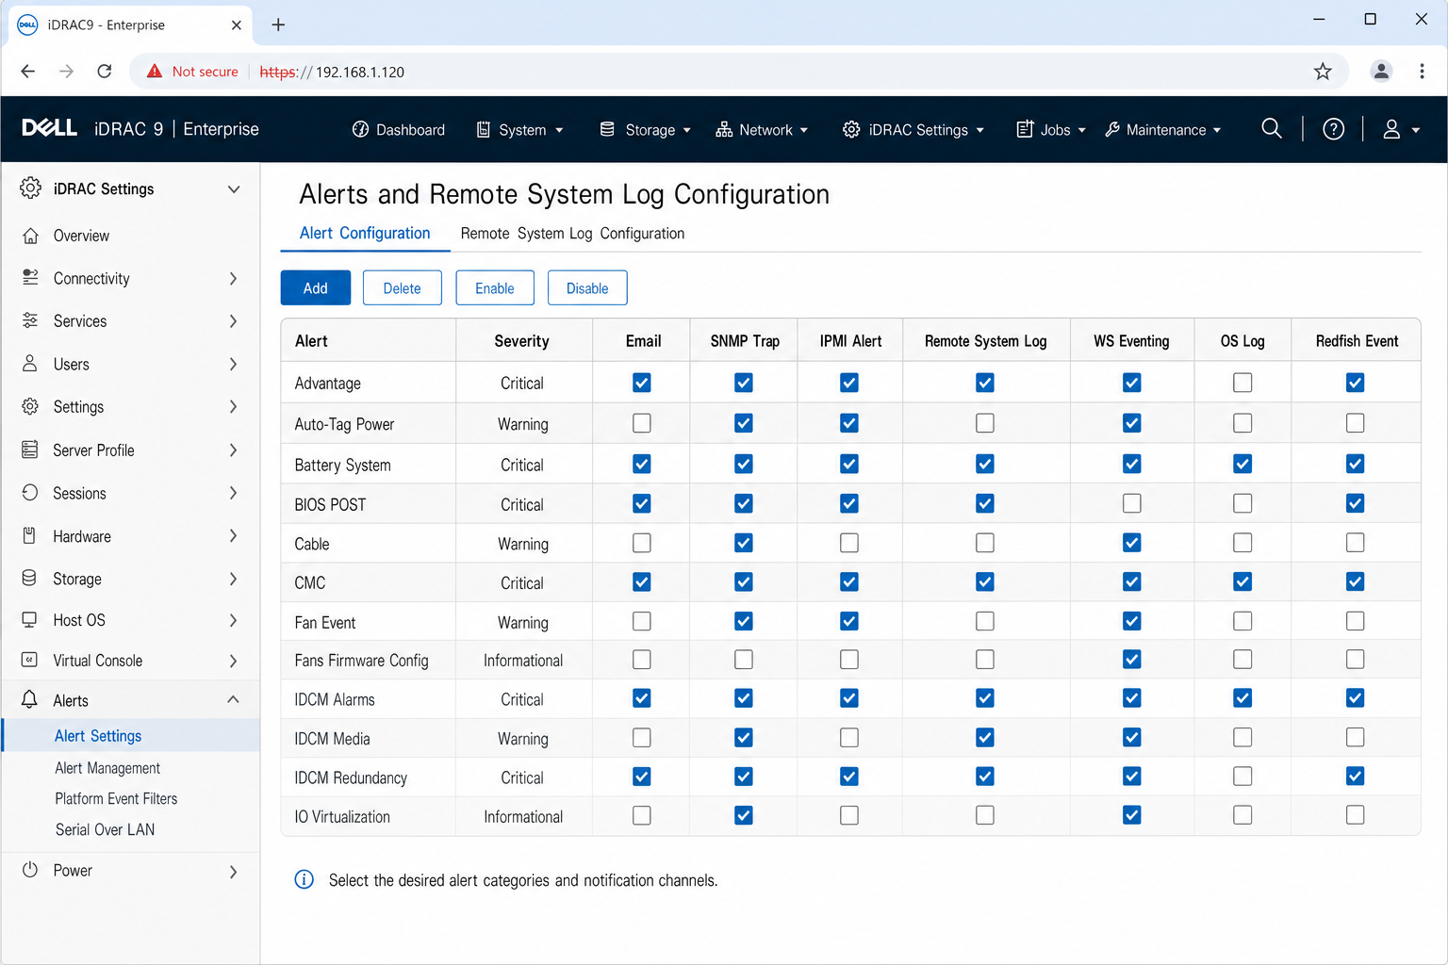Viewport: 1448px width, 965px height.
Task: Check Email for Auto-Tag Power alert
Action: coord(642,423)
